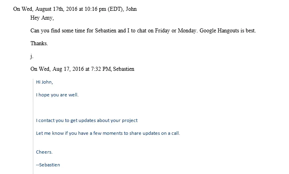Image resolution: width=289 pixels, height=174 pixels.
Task: Click the word "Friday" in John's message
Action: point(160,31)
